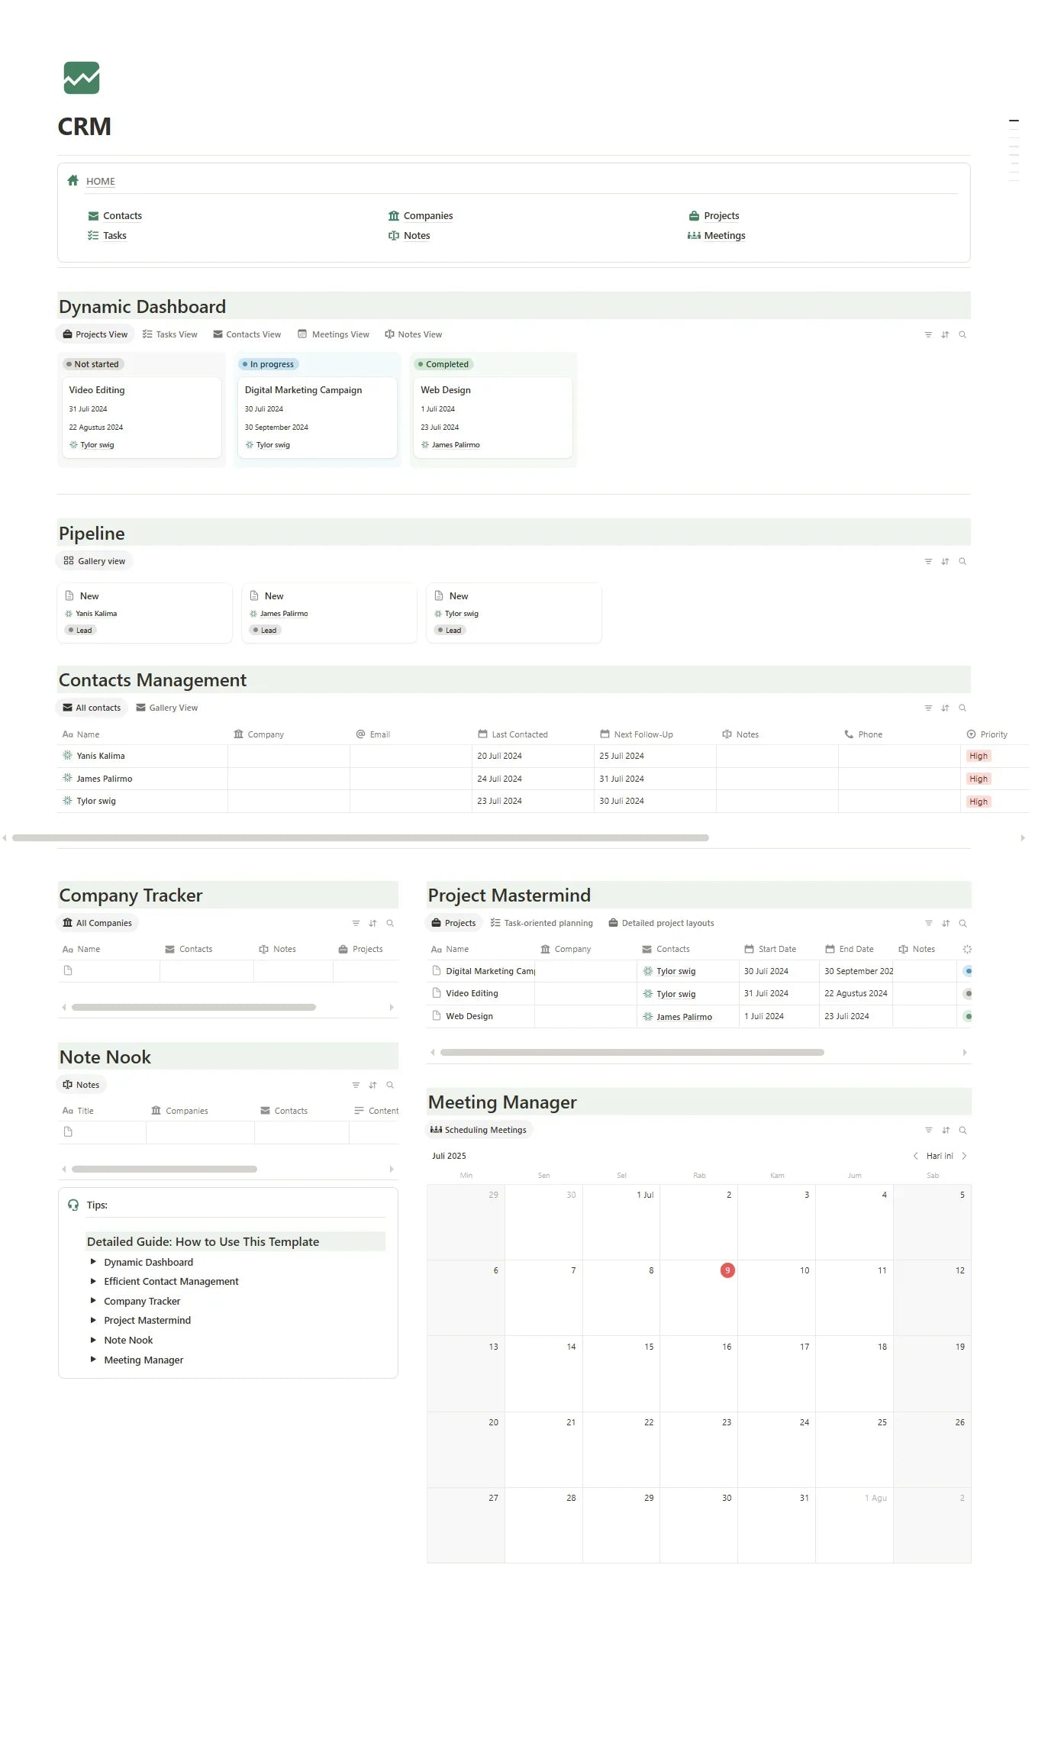Click sort icon in Project Mastermind
Image resolution: width=1064 pixels, height=1749 pixels.
[x=946, y=923]
